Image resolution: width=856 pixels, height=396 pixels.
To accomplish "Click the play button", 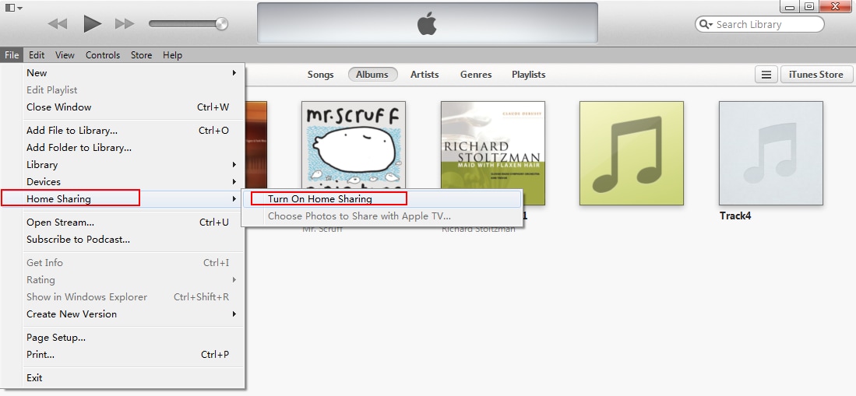I will click(x=92, y=24).
